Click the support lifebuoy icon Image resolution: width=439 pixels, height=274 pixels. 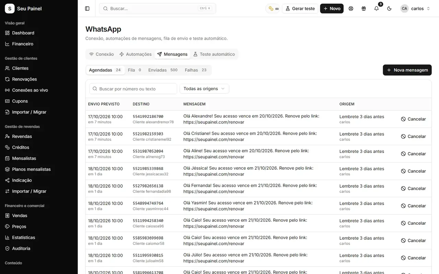[351, 9]
